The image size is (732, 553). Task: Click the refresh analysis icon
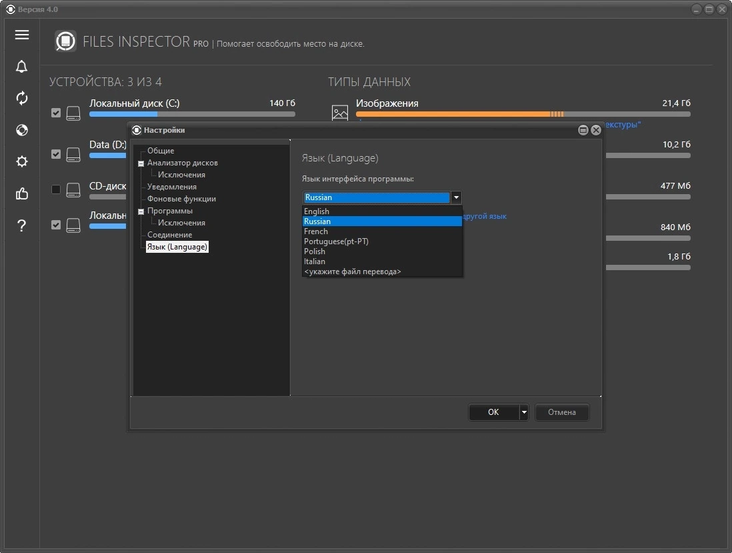click(x=21, y=98)
